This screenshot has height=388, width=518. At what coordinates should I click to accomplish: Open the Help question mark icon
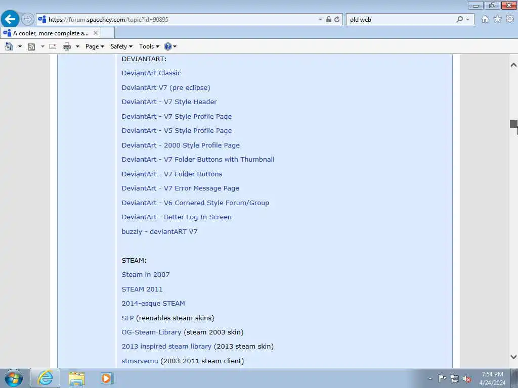point(168,46)
